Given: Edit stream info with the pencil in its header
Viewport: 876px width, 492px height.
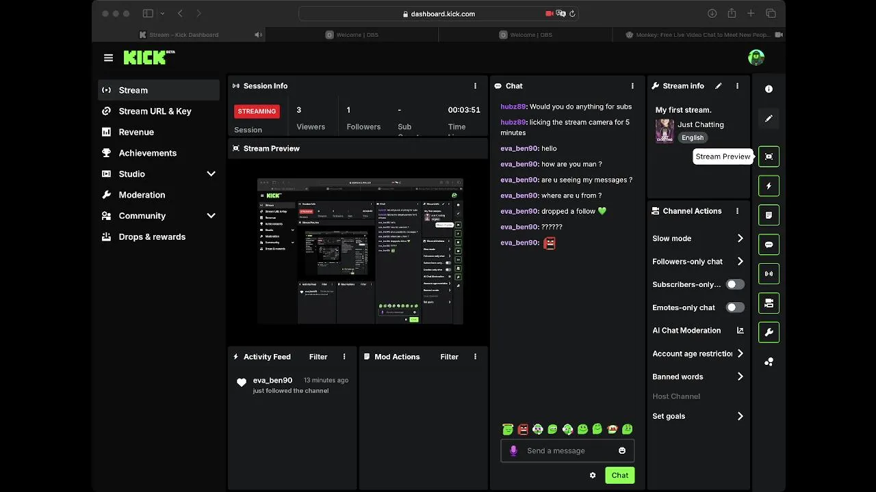Looking at the screenshot, I should pos(718,86).
